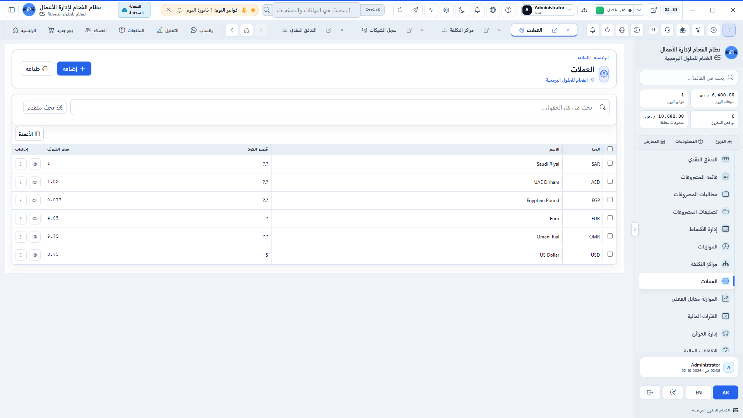Expand the connection status dropdown arrow
Image resolution: width=743 pixels, height=418 pixels.
639,10
